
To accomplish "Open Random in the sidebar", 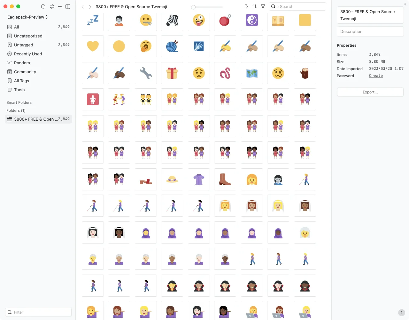I will (38, 63).
